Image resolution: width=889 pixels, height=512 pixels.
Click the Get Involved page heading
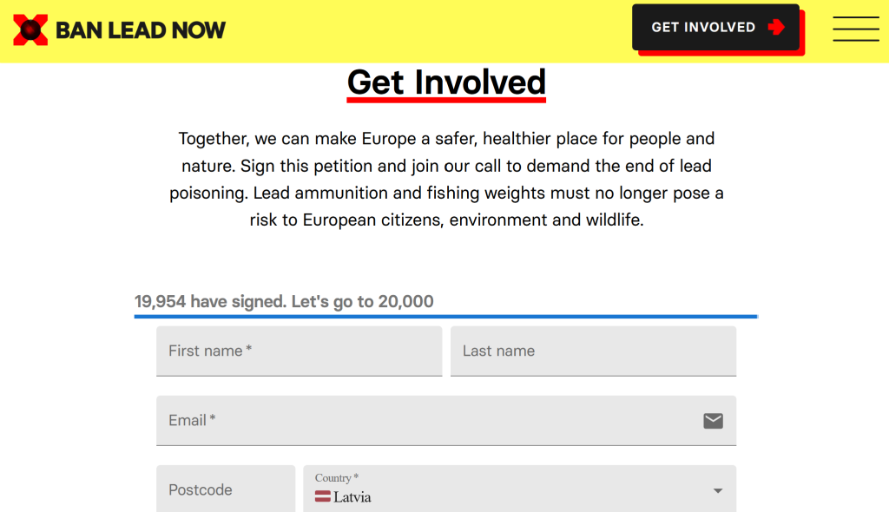(x=446, y=82)
